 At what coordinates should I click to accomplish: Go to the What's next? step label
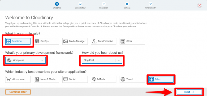click(150, 8)
